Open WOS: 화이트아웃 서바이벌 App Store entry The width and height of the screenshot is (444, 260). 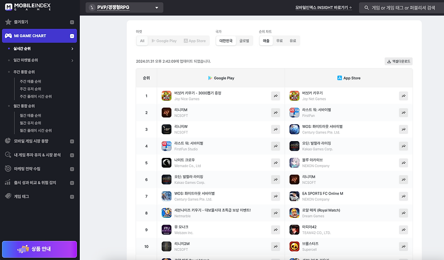(x=322, y=127)
